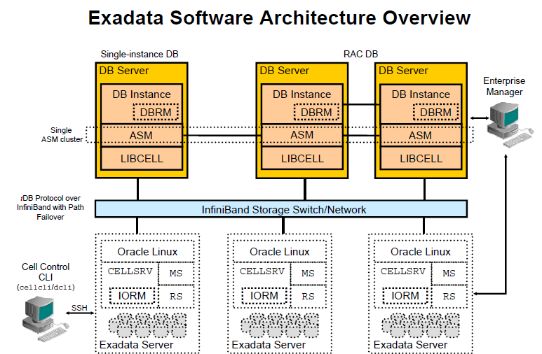Image resolution: width=542 pixels, height=354 pixels.
Task: Select IORM box in right Exadata Server
Action: tap(405, 296)
